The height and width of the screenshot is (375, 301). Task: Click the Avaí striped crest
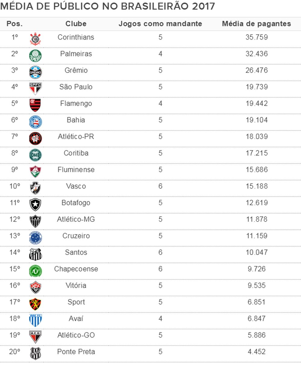click(36, 320)
